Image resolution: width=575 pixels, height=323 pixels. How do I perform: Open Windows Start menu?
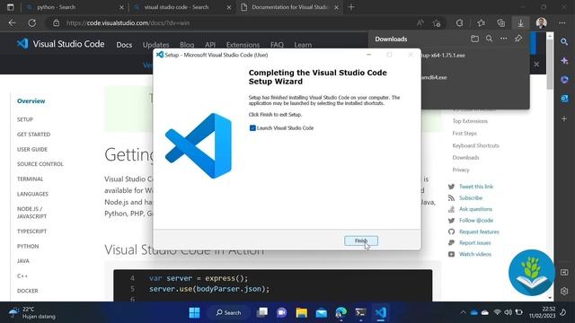tap(194, 313)
